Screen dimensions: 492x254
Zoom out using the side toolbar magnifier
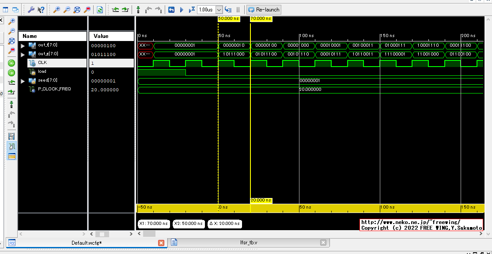click(11, 31)
